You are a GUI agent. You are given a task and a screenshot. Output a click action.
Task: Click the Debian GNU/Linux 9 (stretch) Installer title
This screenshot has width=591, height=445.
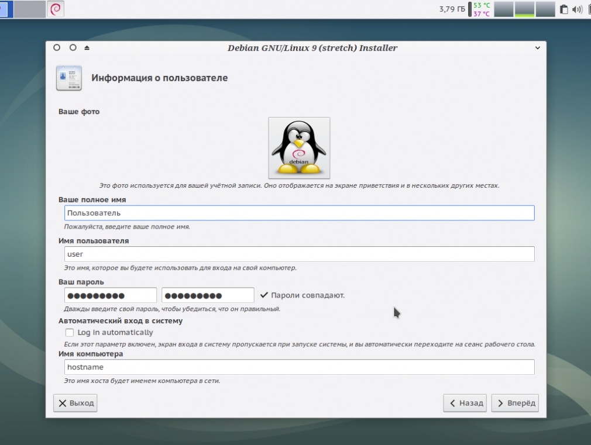(312, 48)
